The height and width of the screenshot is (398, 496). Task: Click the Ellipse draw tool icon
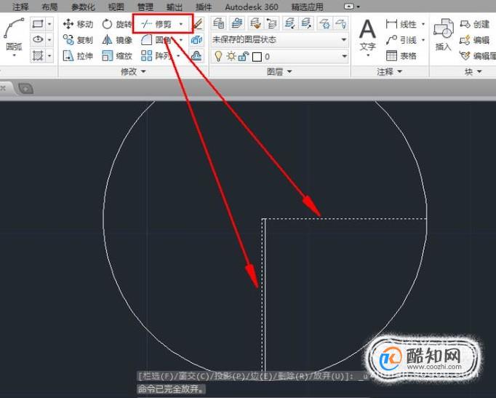click(38, 40)
